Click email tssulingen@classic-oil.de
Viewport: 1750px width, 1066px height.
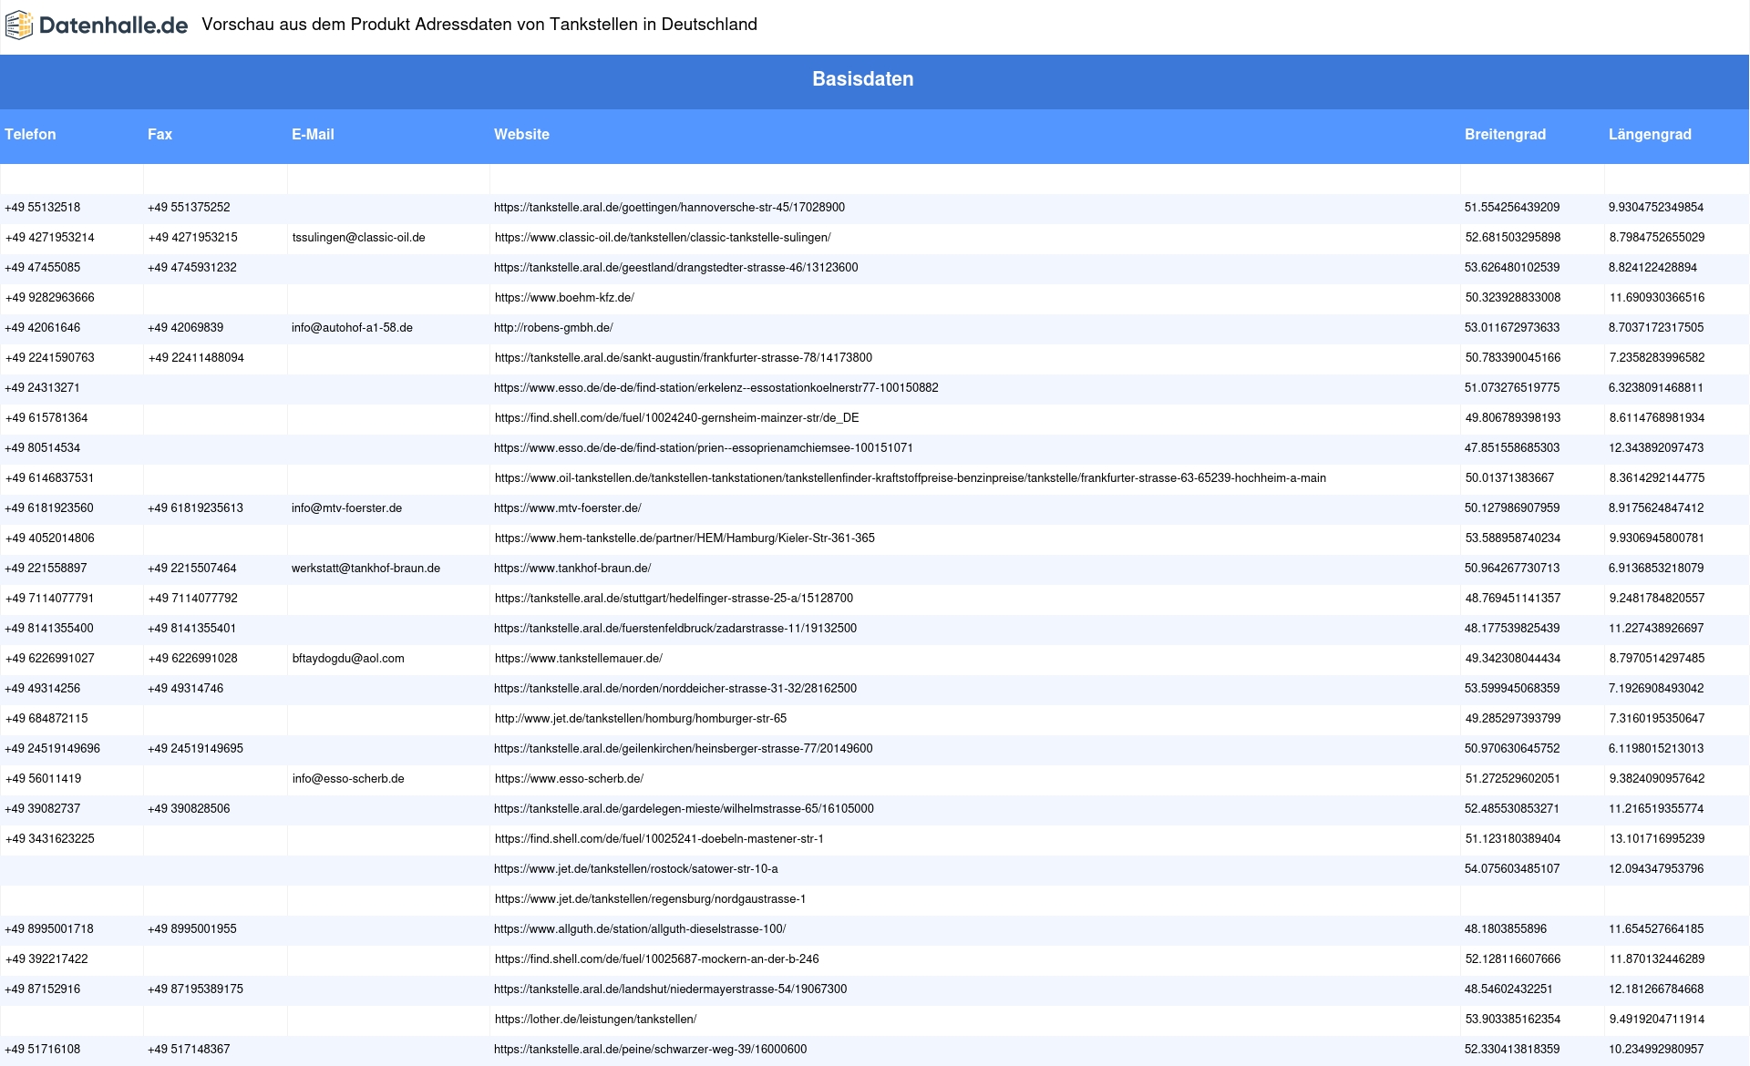click(x=358, y=238)
